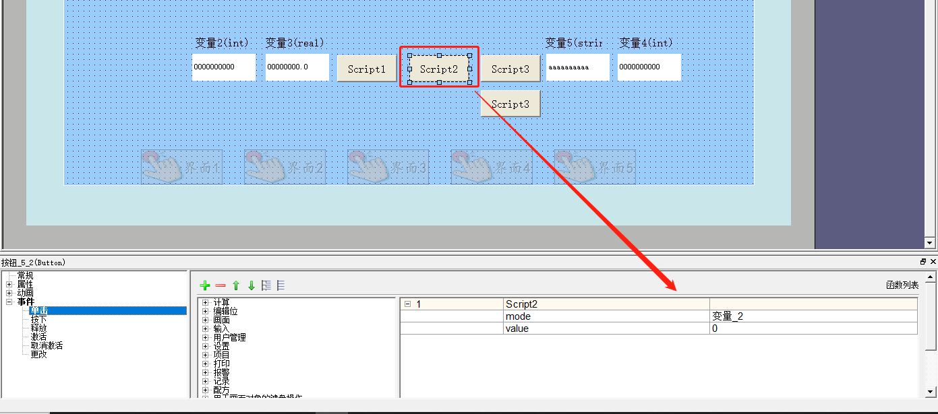The image size is (938, 414).
Task: Select the 变量3(real) label
Action: (295, 42)
